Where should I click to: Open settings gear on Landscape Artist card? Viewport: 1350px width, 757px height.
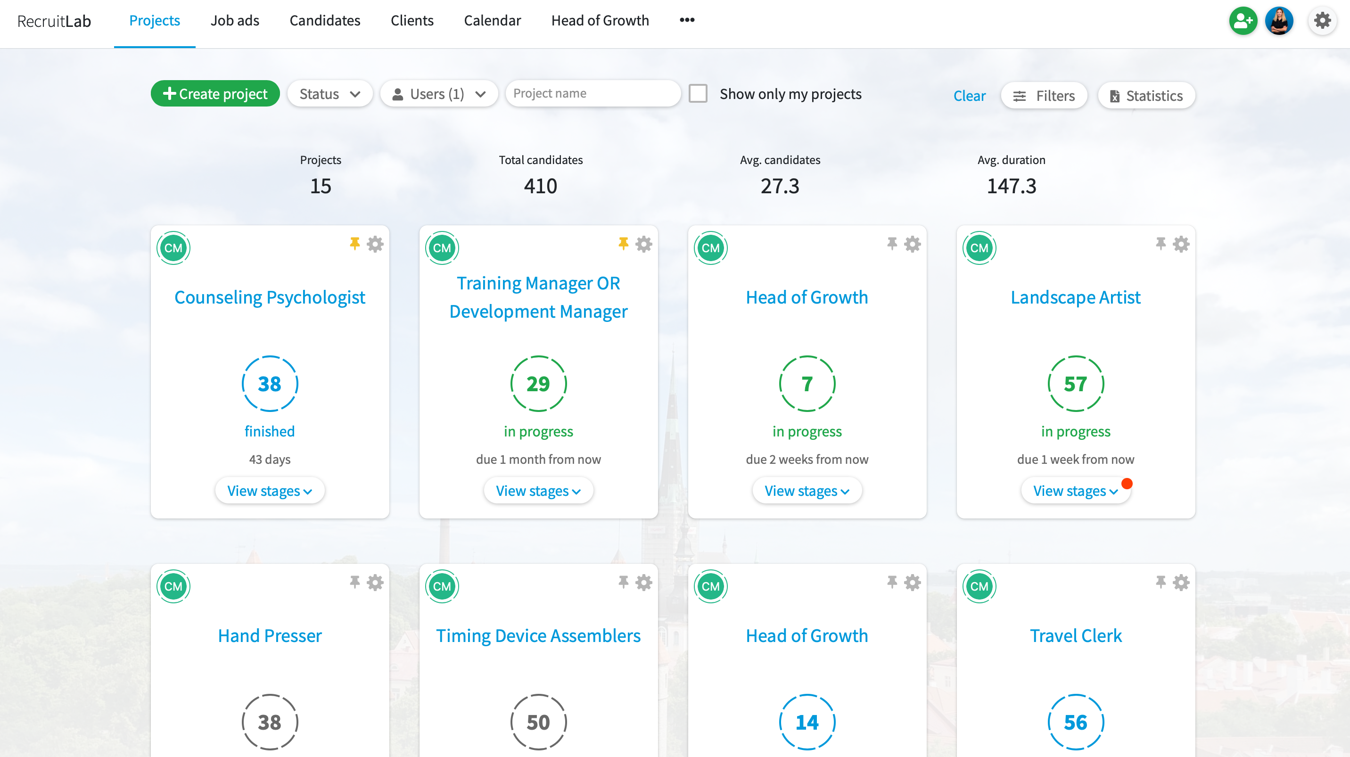pyautogui.click(x=1181, y=244)
